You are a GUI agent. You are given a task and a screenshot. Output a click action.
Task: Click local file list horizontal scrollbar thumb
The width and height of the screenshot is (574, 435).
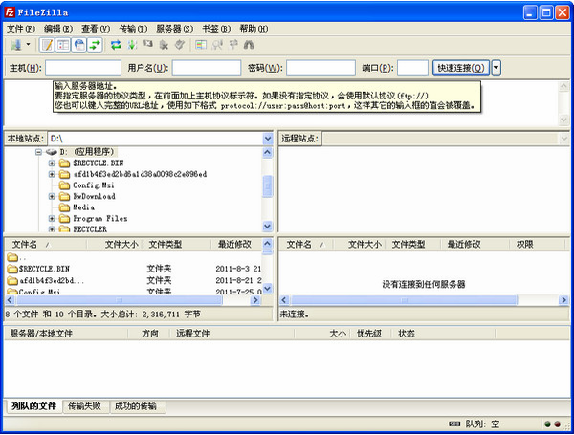(x=119, y=300)
